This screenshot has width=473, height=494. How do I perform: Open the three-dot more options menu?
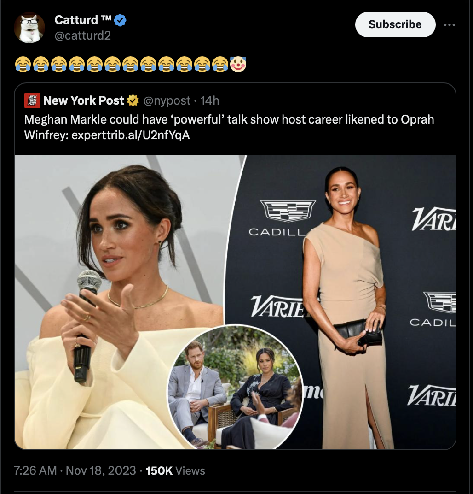[x=449, y=24]
